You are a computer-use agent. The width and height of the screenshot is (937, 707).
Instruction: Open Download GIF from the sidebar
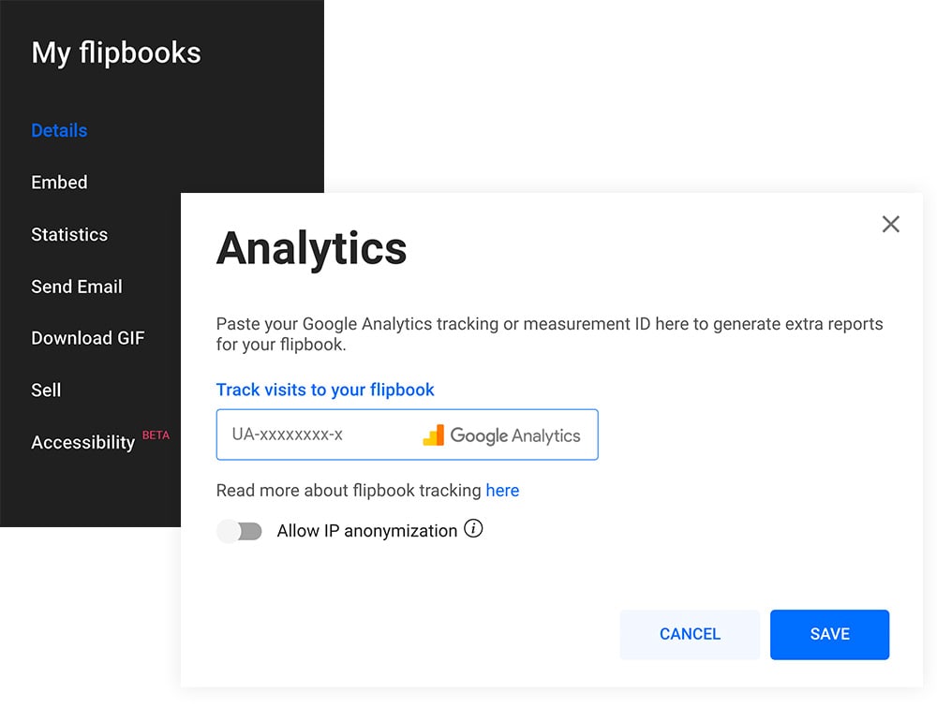(88, 338)
